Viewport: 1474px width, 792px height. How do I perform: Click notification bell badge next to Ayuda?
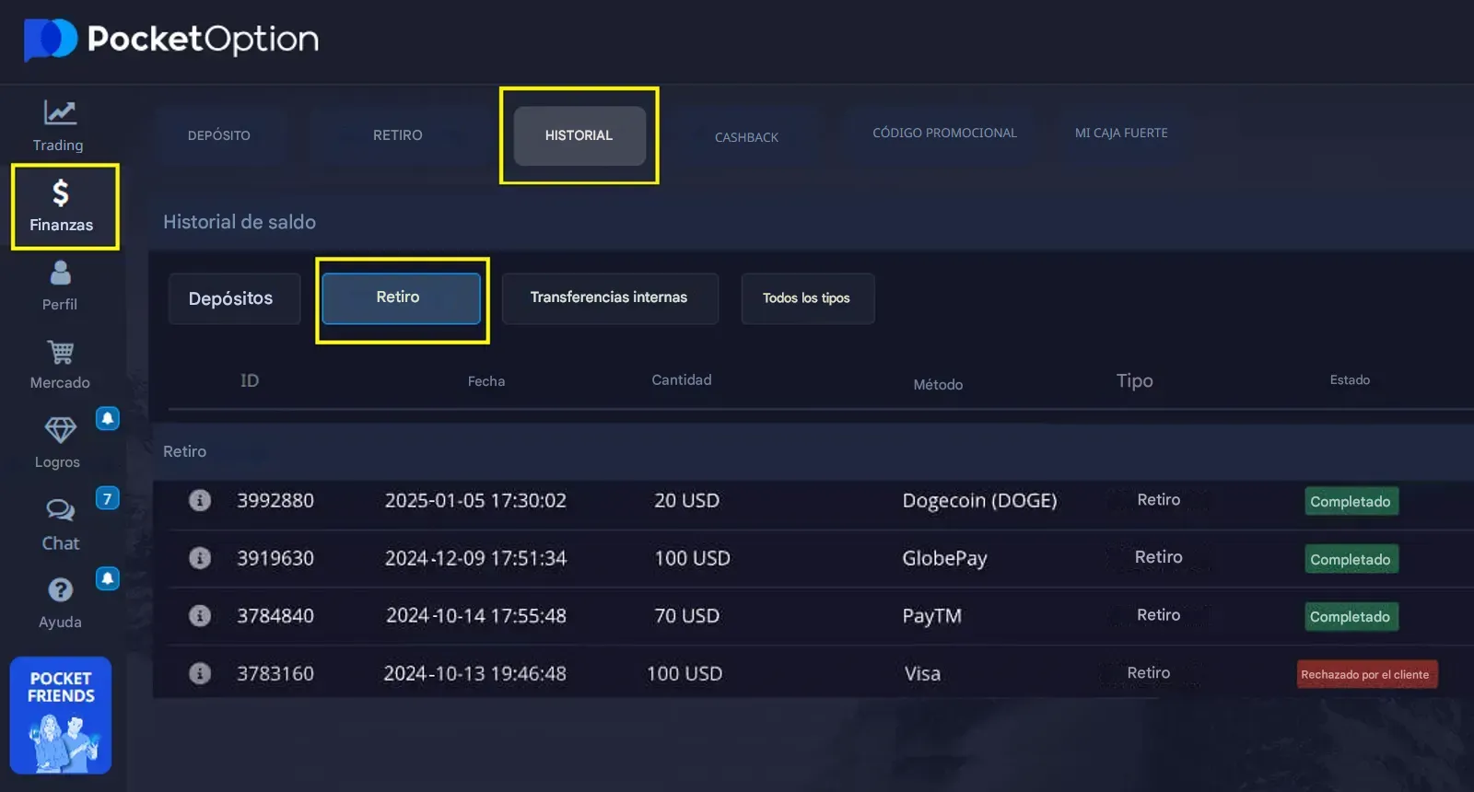[x=108, y=578]
